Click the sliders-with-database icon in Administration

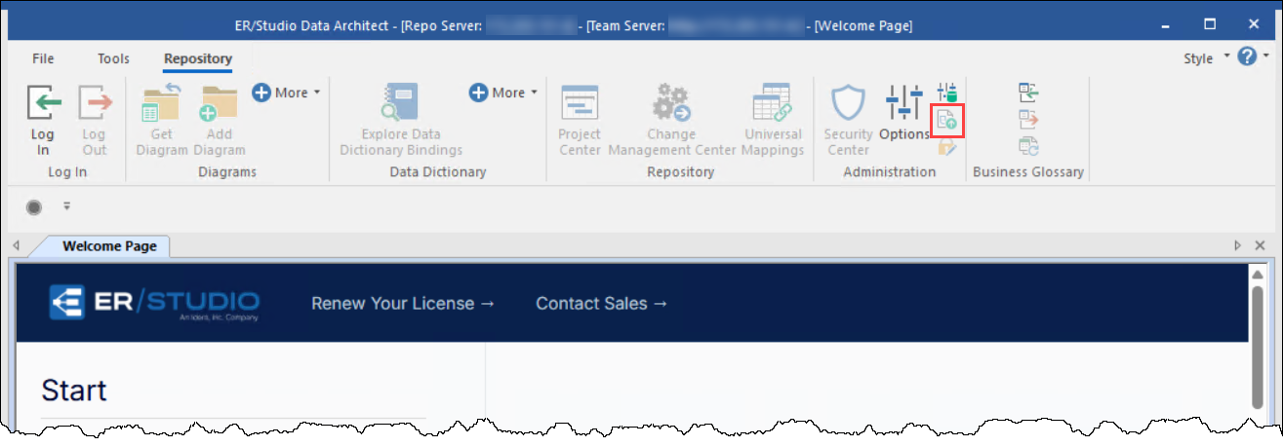point(947,93)
